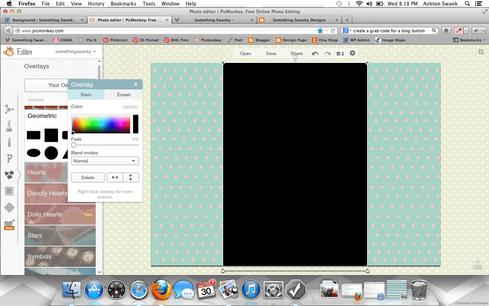Open the Effects flask tool in sidebar

(x=9, y=126)
